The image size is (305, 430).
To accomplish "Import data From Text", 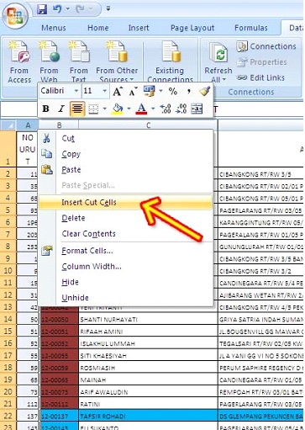I will point(79,62).
